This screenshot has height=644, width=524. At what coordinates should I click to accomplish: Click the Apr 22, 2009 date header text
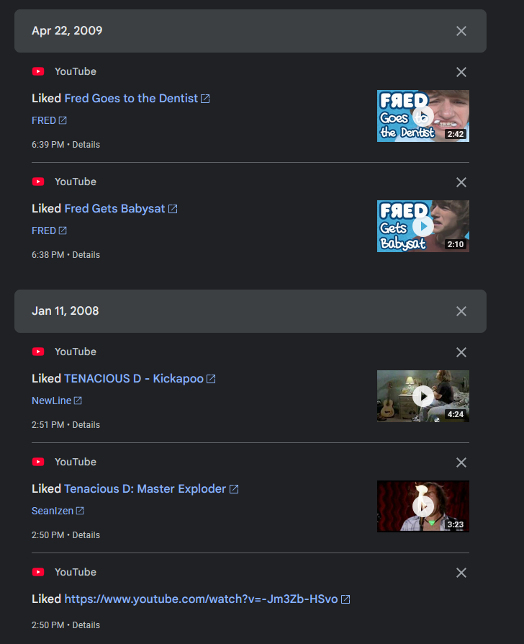(67, 31)
